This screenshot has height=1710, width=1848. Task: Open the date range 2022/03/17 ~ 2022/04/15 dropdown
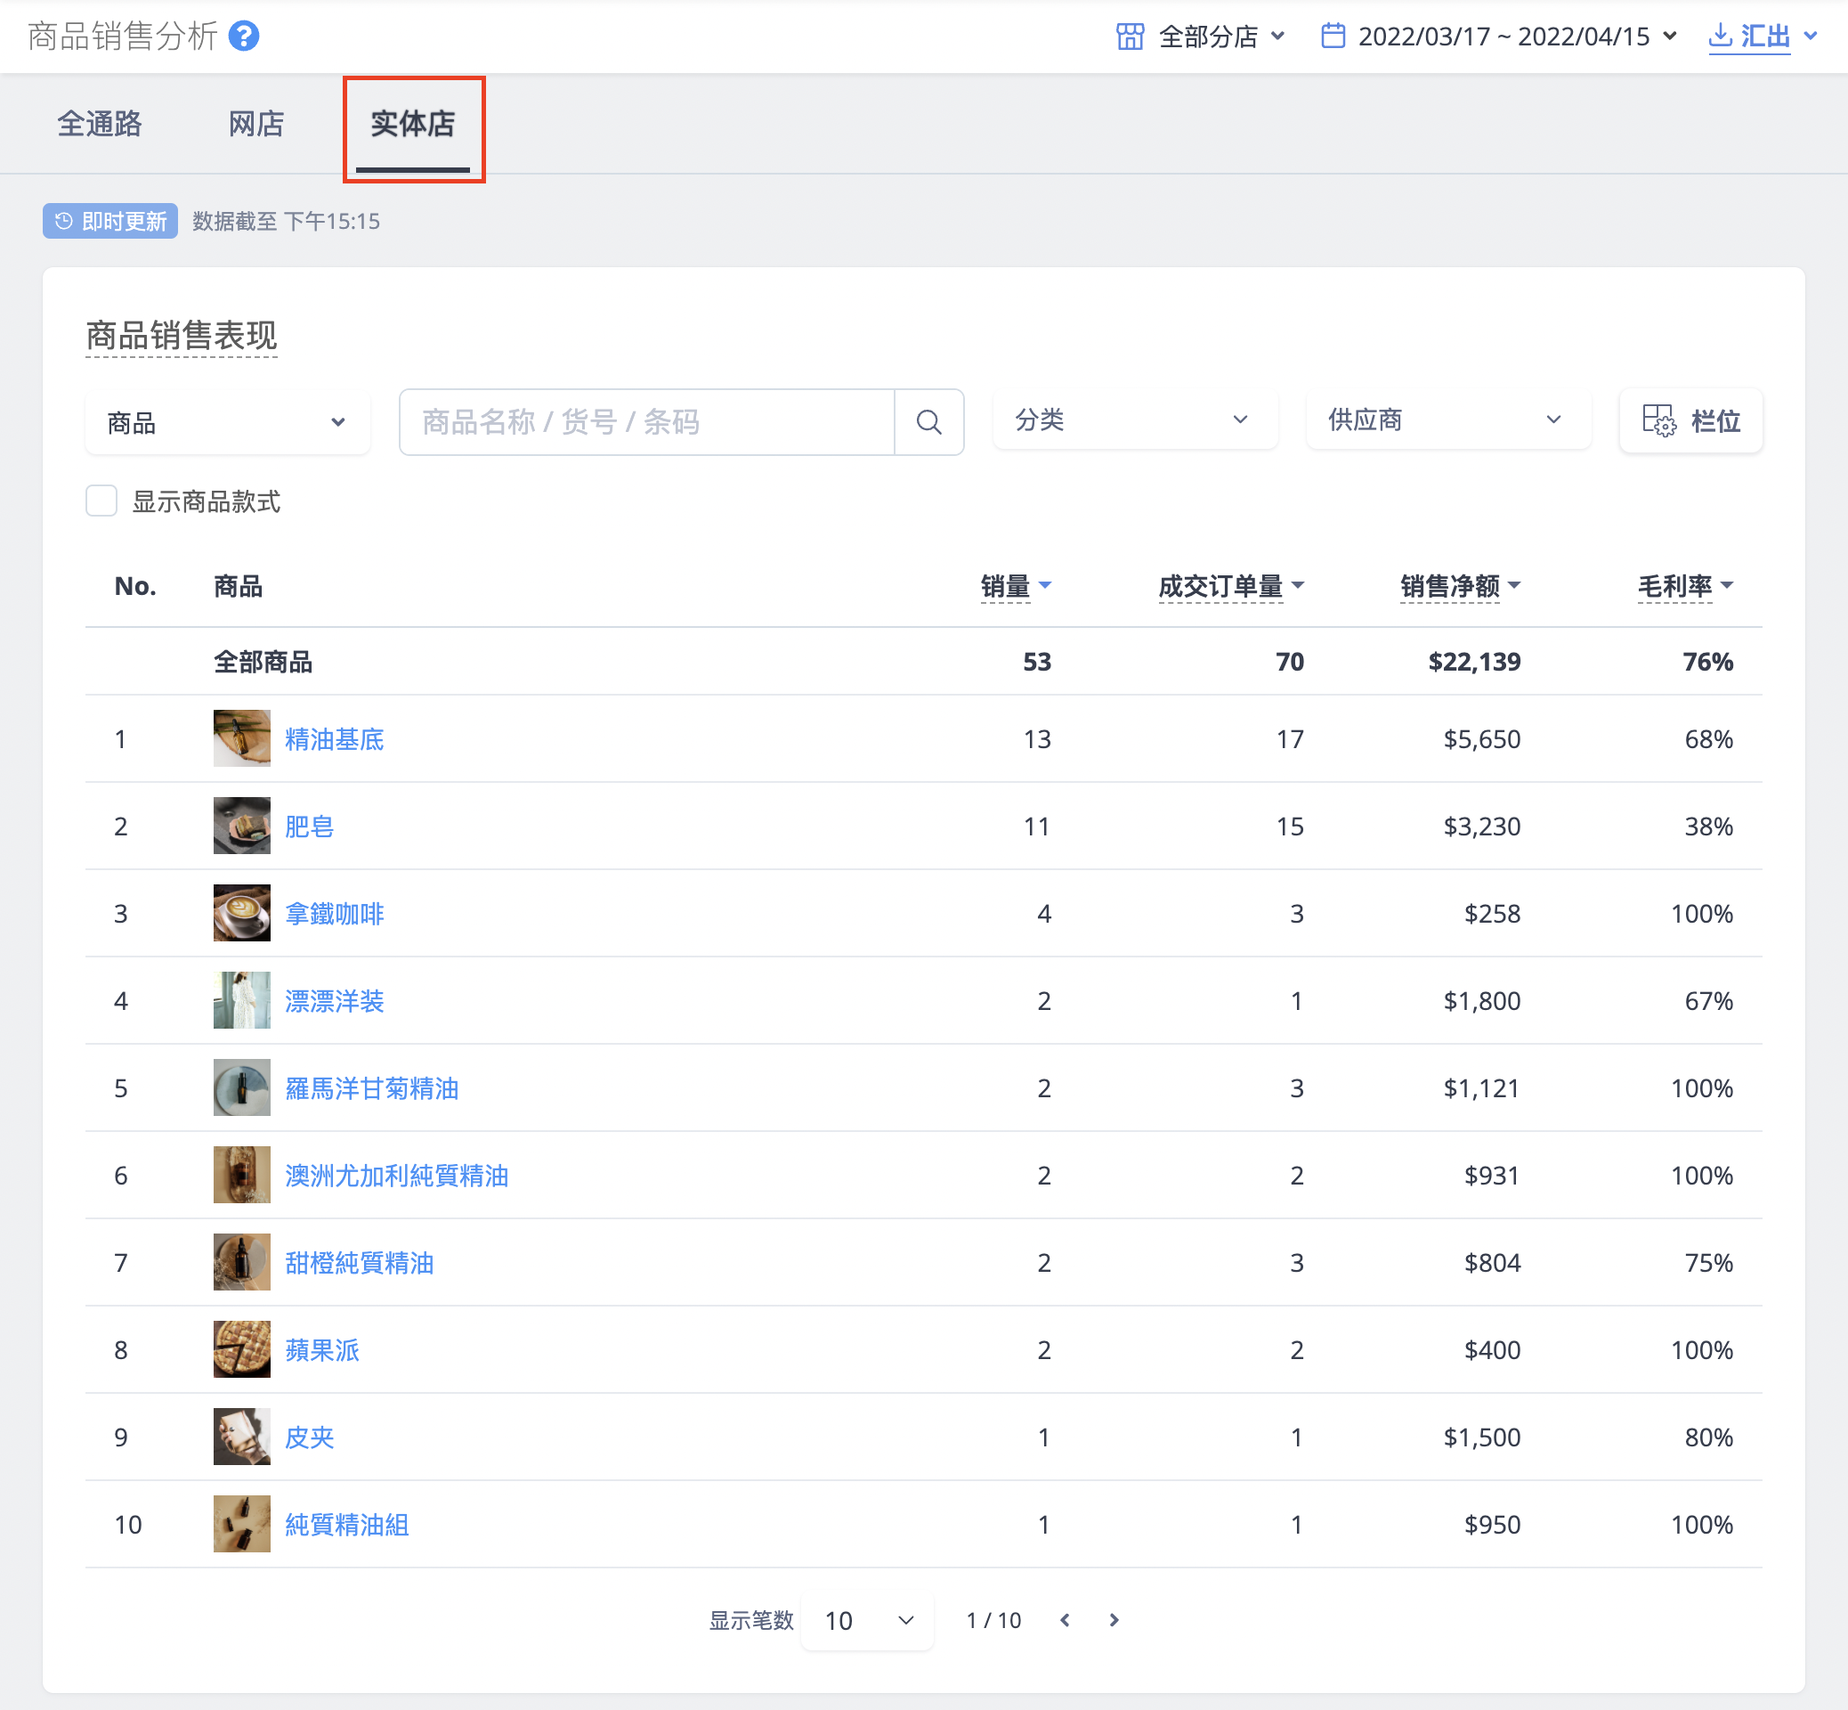pyautogui.click(x=1499, y=37)
